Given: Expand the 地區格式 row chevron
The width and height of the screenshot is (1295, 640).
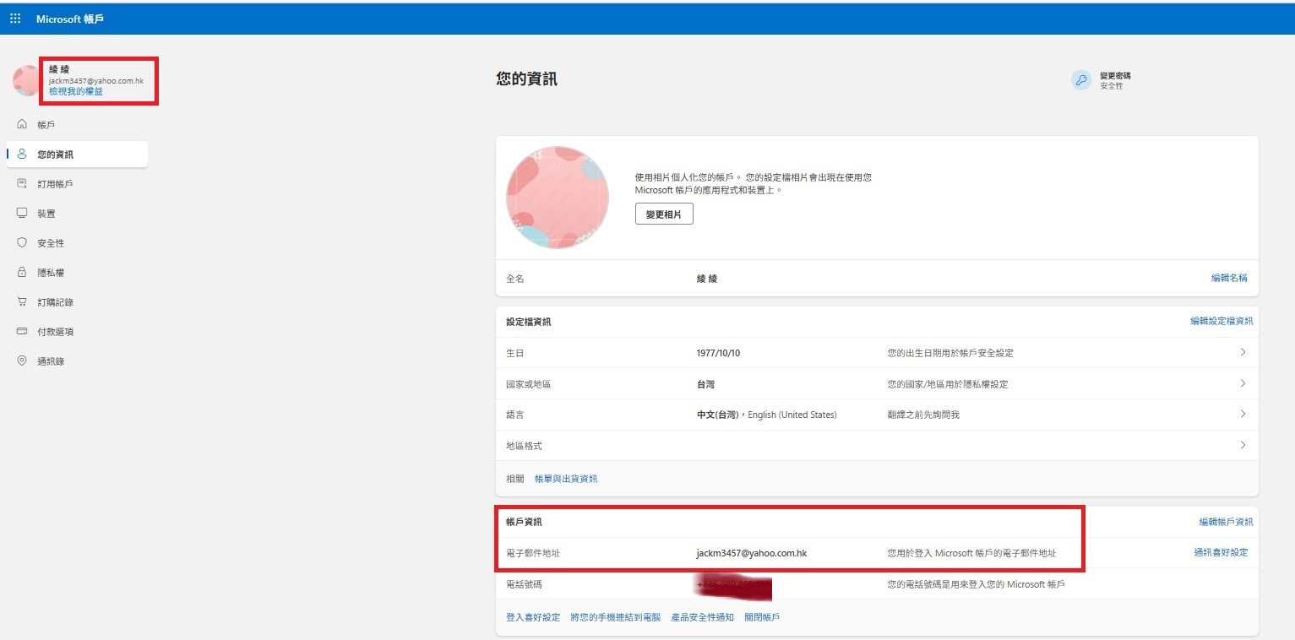Looking at the screenshot, I should tap(1243, 445).
